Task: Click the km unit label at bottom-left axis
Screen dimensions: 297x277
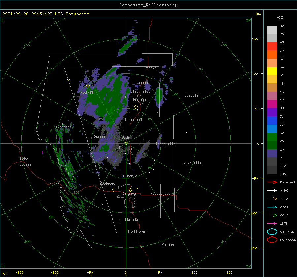Action: click(5, 273)
